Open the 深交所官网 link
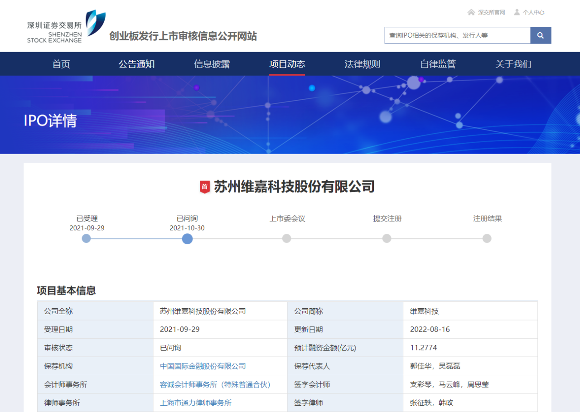Image resolution: width=580 pixels, height=412 pixels. [492, 13]
